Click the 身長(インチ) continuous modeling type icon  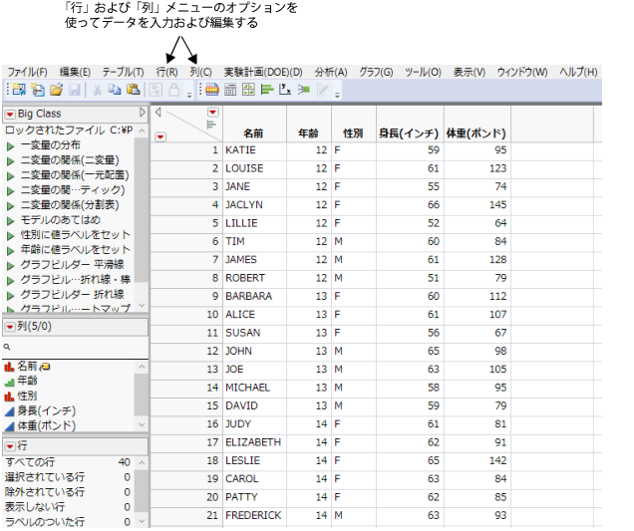pyautogui.click(x=10, y=410)
